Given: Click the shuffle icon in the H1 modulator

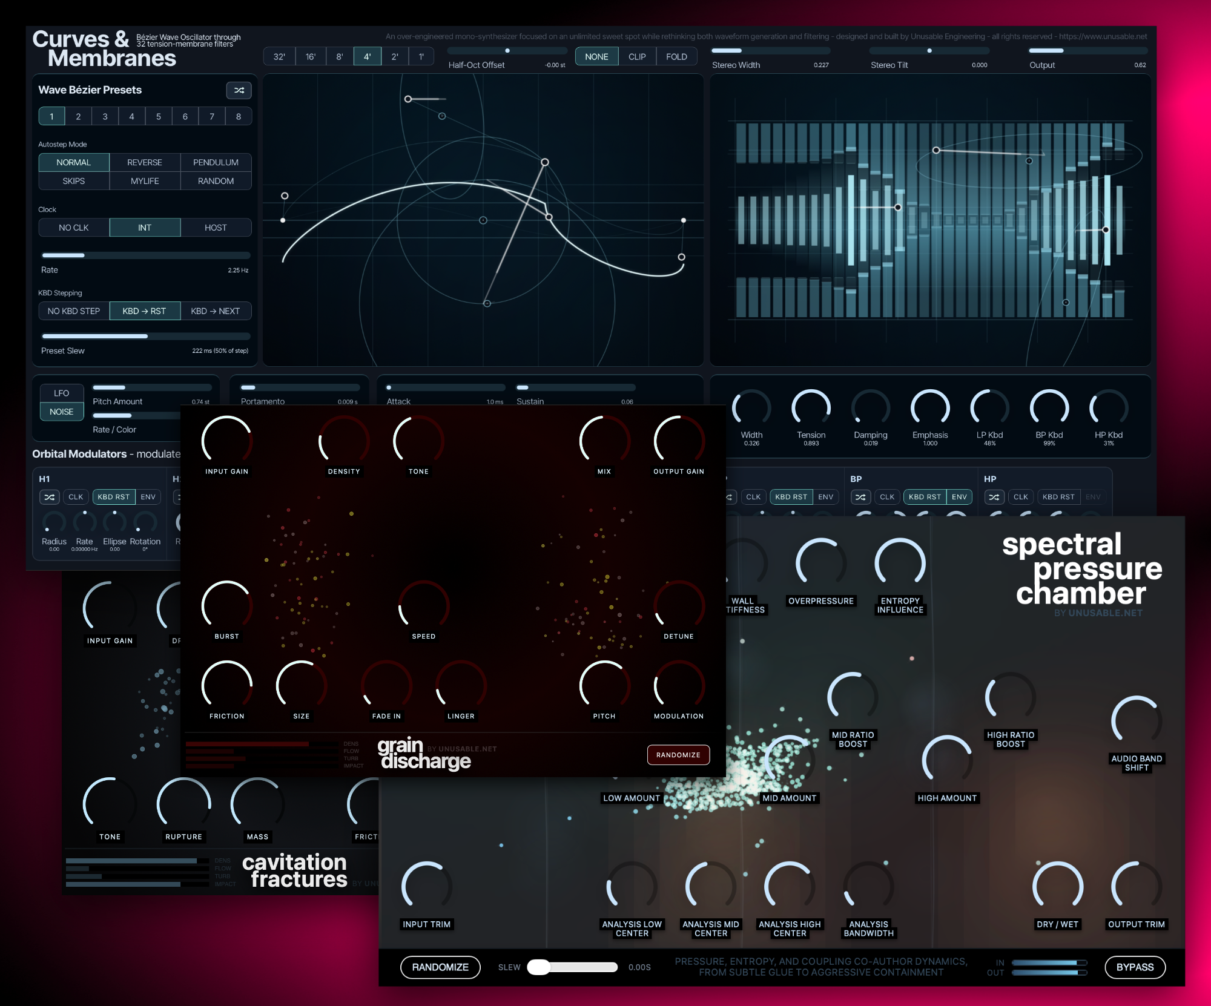Looking at the screenshot, I should point(50,497).
